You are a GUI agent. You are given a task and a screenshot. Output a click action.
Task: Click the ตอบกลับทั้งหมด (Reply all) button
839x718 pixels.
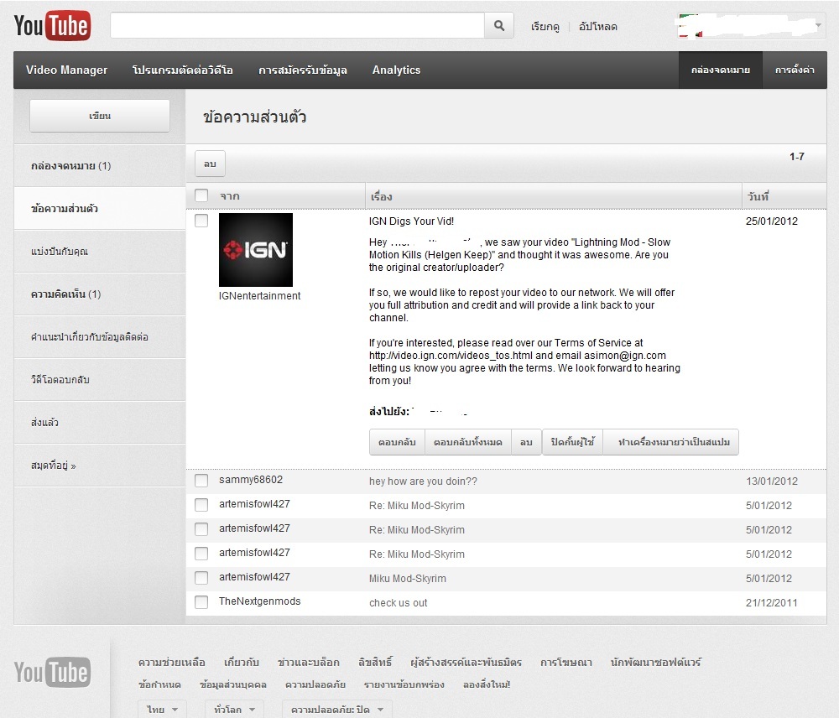pos(467,442)
